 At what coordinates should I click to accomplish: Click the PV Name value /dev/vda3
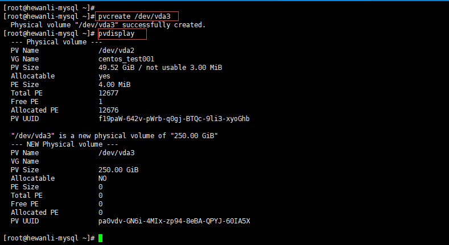click(116, 153)
